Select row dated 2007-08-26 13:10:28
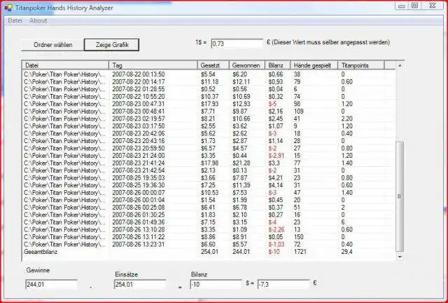This screenshot has height=303, width=448. (x=209, y=229)
